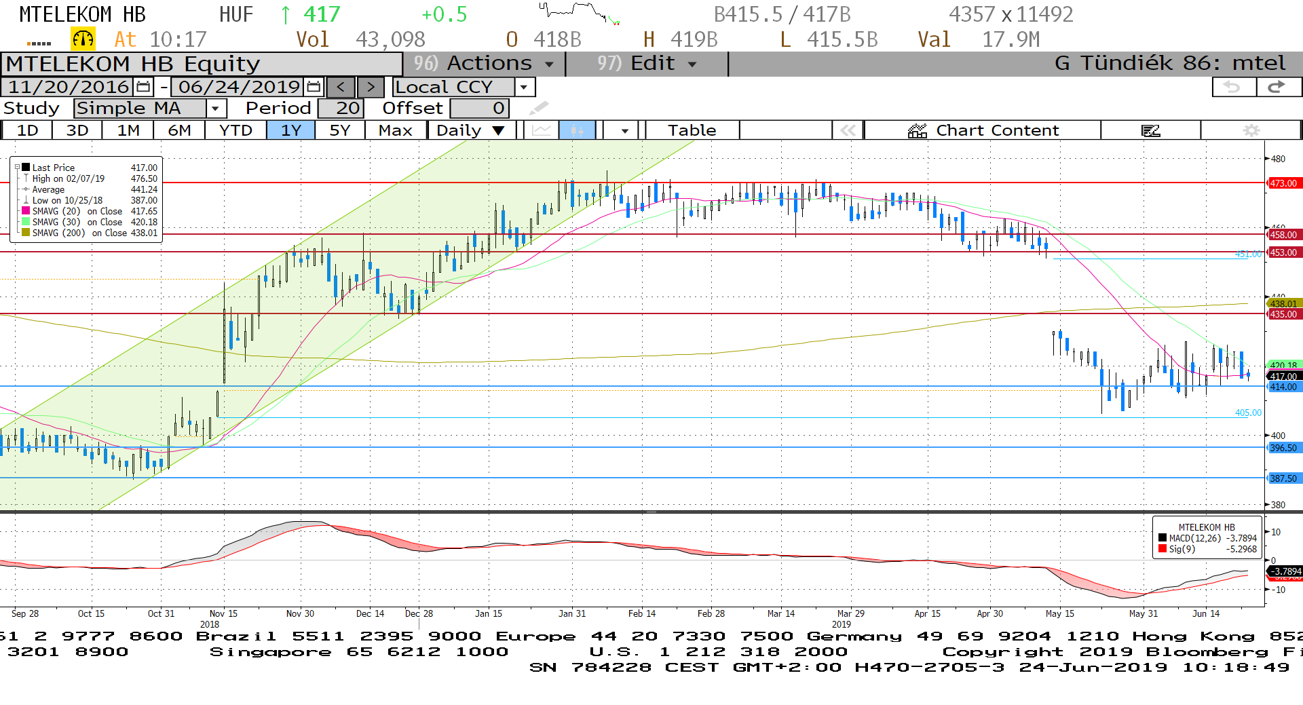Open the end date calendar picker
Image resolution: width=1303 pixels, height=705 pixels.
point(314,87)
